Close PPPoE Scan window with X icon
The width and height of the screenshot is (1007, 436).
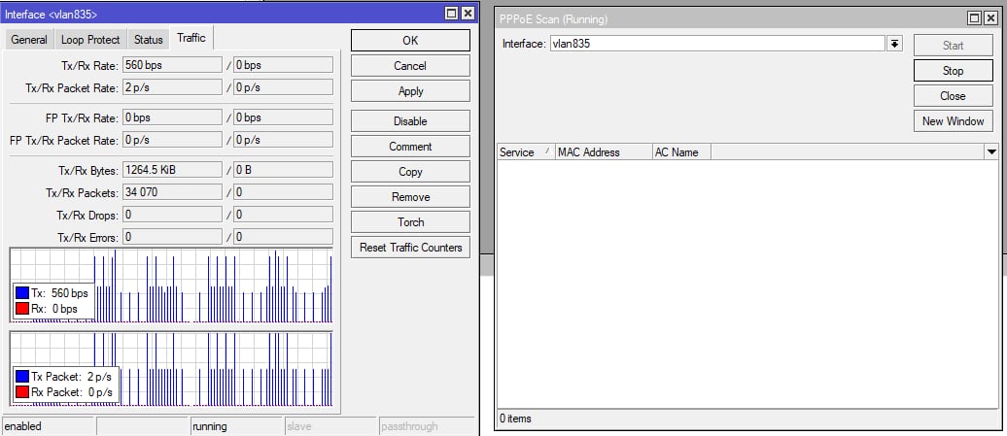pos(991,18)
